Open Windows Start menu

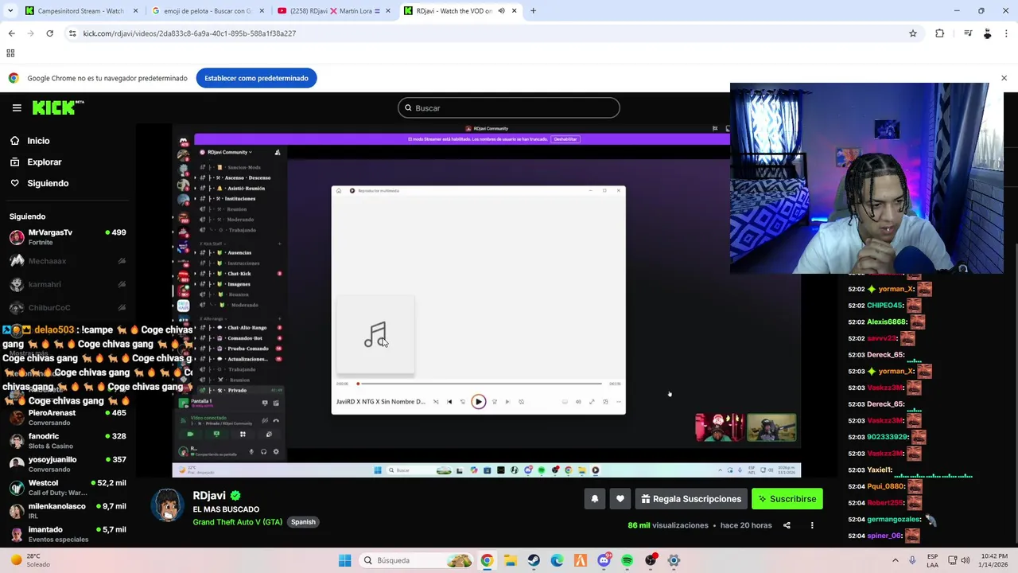coord(344,560)
